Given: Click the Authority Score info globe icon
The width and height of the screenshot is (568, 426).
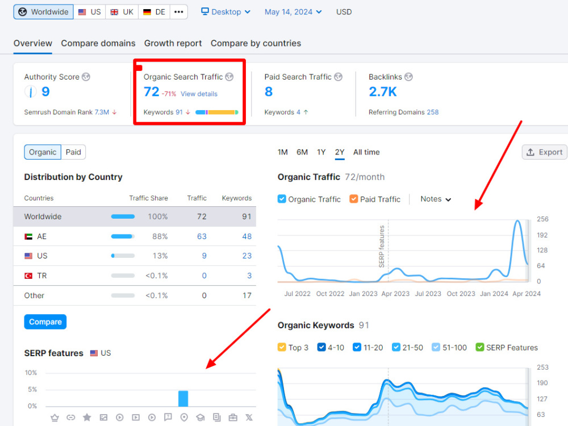Looking at the screenshot, I should coord(86,77).
